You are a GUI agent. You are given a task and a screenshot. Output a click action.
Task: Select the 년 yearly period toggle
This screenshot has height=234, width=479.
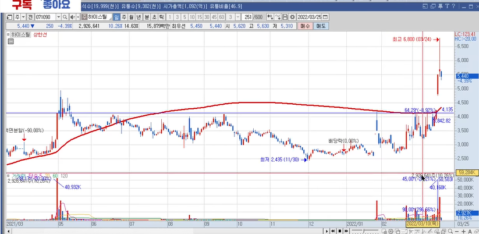point(138,17)
